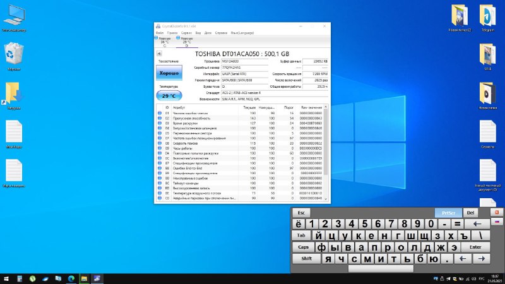Toggle the Shift key on on-screen keyboard
The width and height of the screenshot is (505, 284).
click(x=306, y=259)
